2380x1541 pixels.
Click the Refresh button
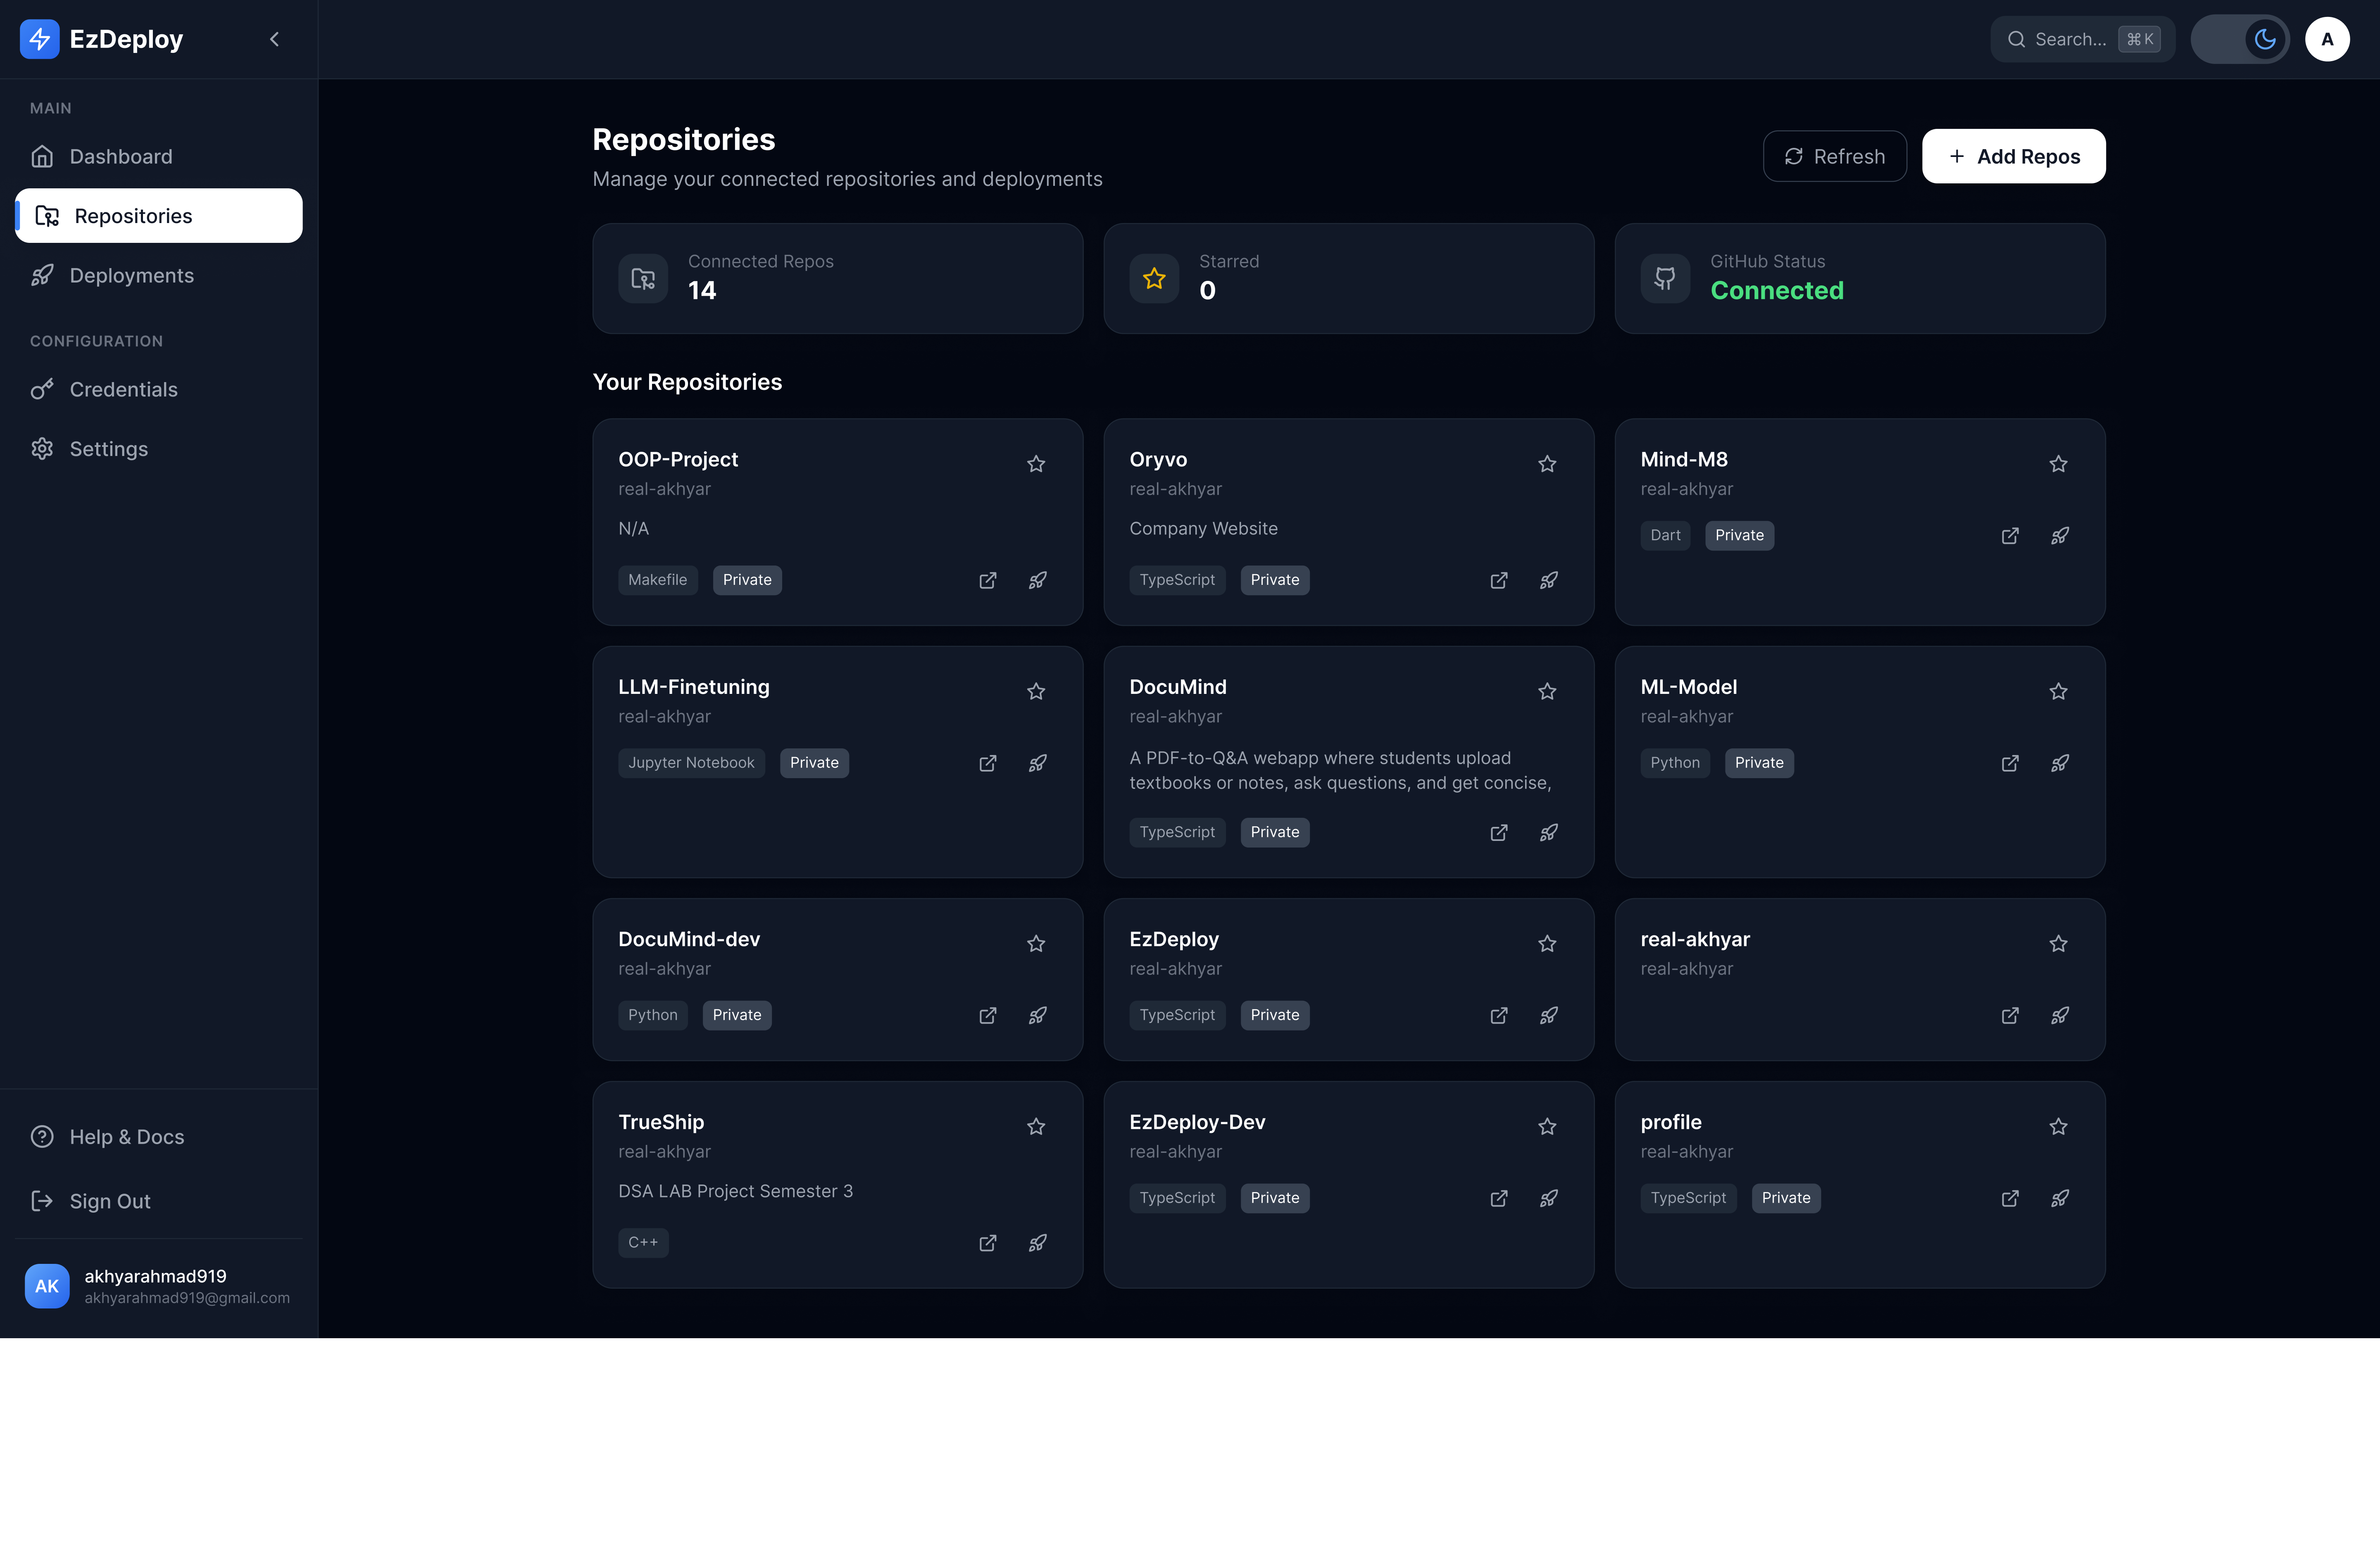tap(1835, 156)
